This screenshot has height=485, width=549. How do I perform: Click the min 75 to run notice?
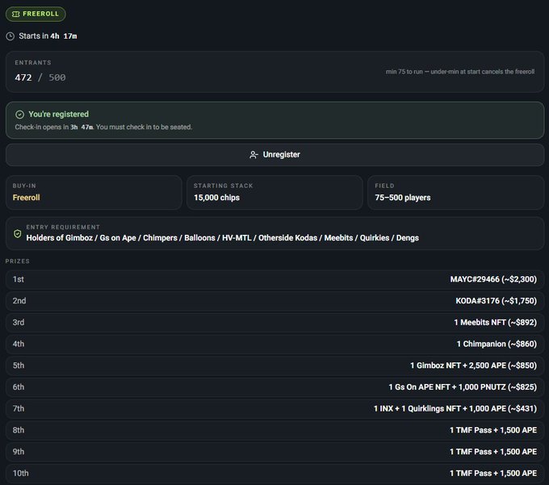[x=460, y=72]
